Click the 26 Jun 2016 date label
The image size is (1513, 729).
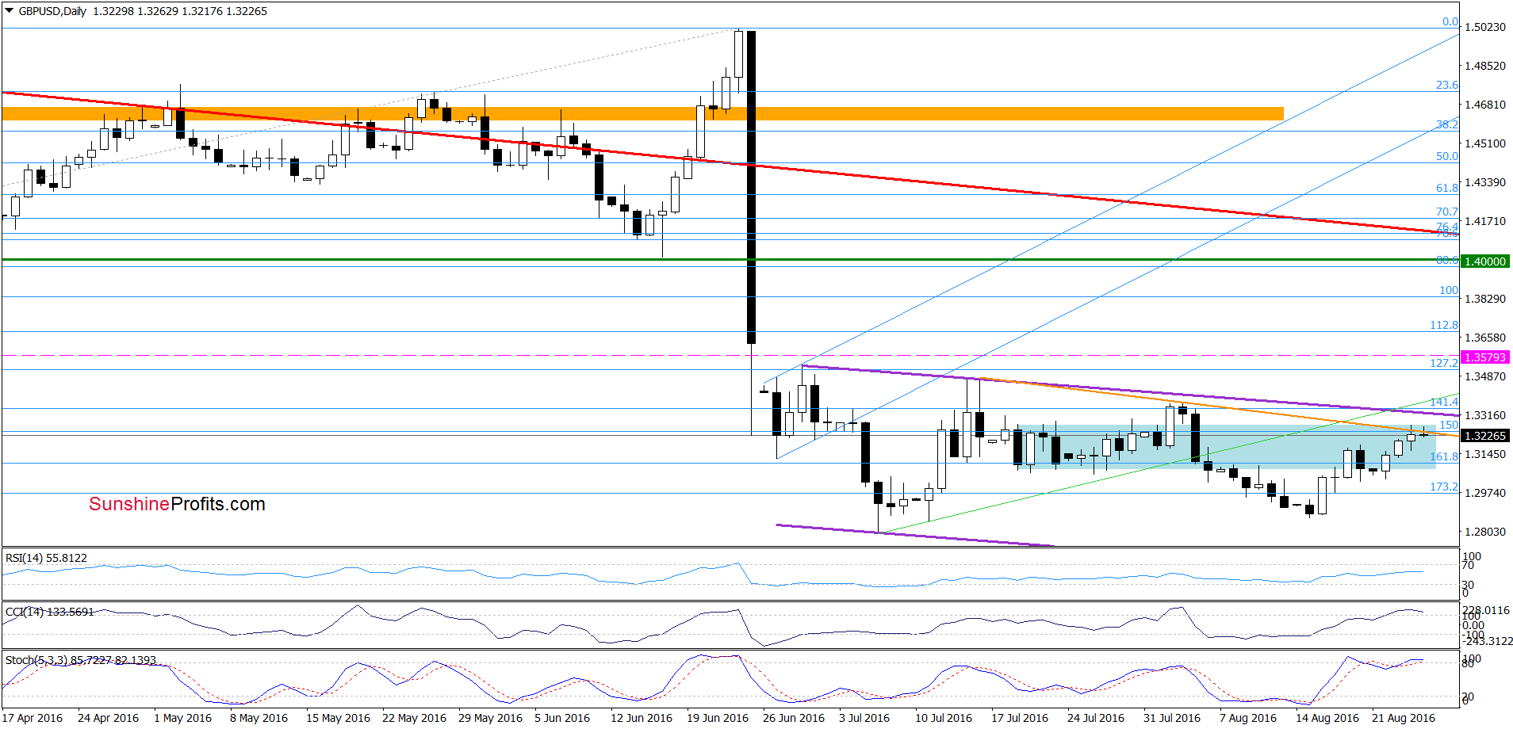tap(794, 718)
